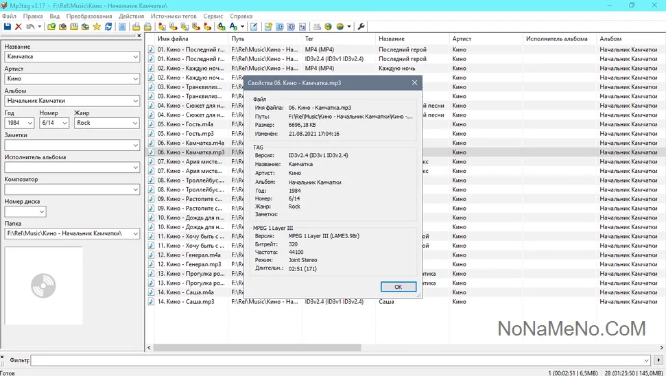Open the Год dropdown showing 1984

pyautogui.click(x=30, y=123)
